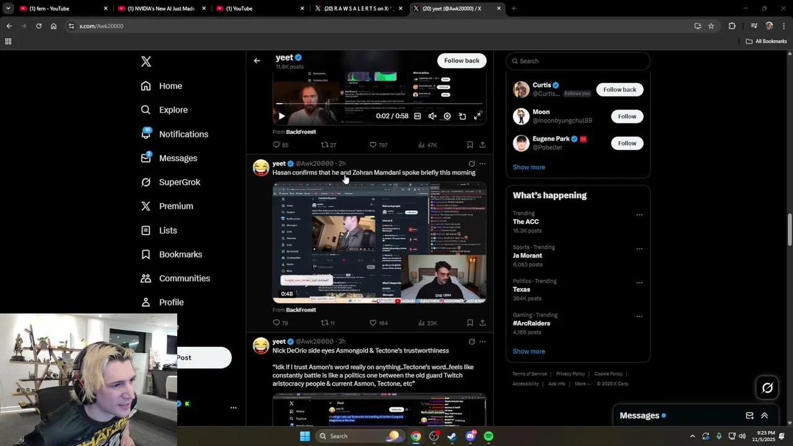Repost the post with 27 reposts
The width and height of the screenshot is (793, 446).
[328, 145]
